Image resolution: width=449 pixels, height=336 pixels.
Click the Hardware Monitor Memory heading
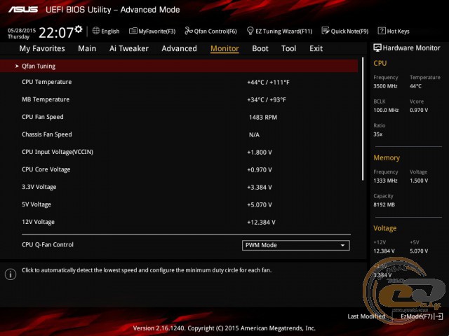coord(387,157)
